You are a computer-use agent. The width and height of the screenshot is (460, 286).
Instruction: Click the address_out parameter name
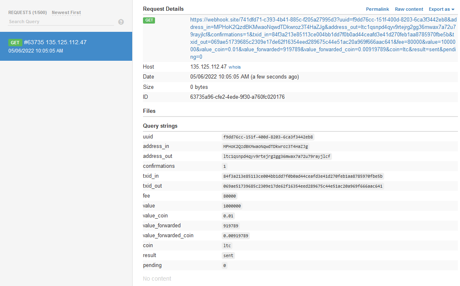[x=157, y=156]
